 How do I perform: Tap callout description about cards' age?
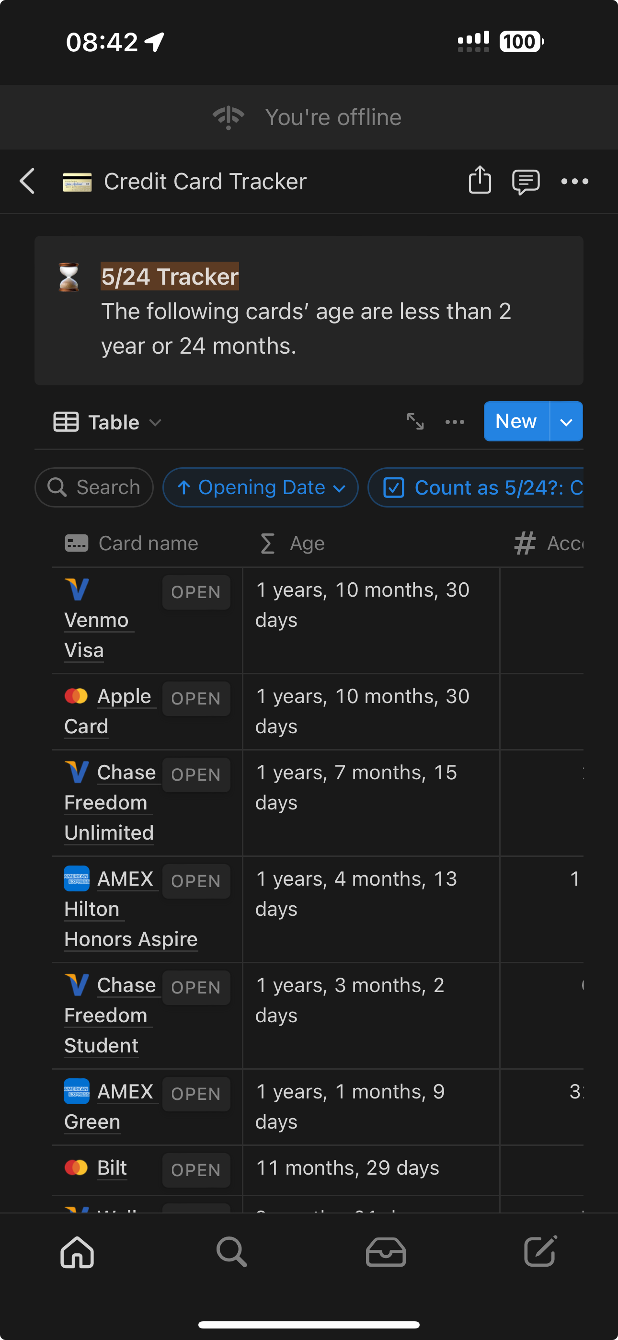[x=306, y=329]
